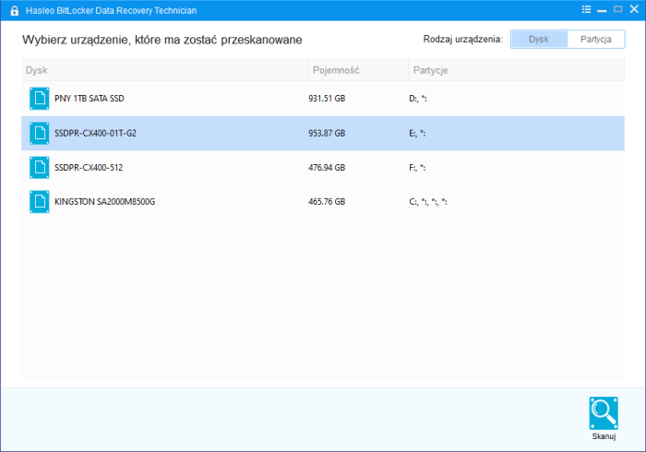Click the disk icon for PNY 1TB SATA SSD
Screen dimensions: 646x452
coord(39,99)
